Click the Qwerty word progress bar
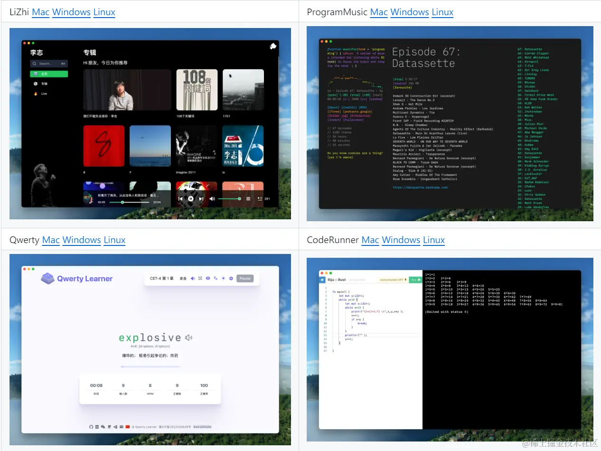 pos(150,366)
